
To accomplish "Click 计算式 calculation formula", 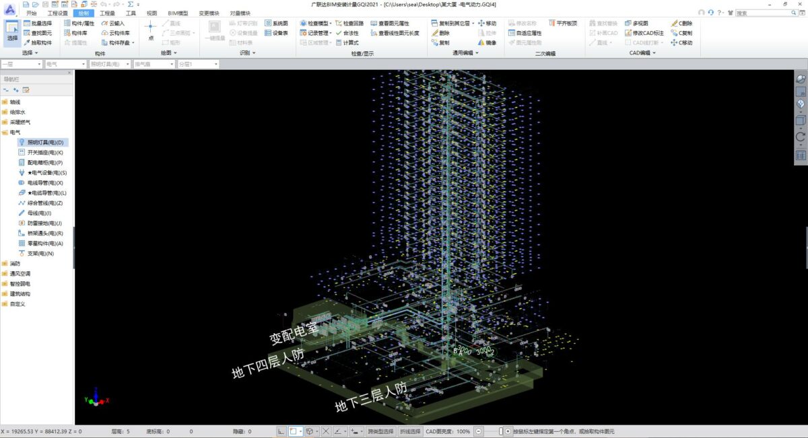I will [x=347, y=42].
